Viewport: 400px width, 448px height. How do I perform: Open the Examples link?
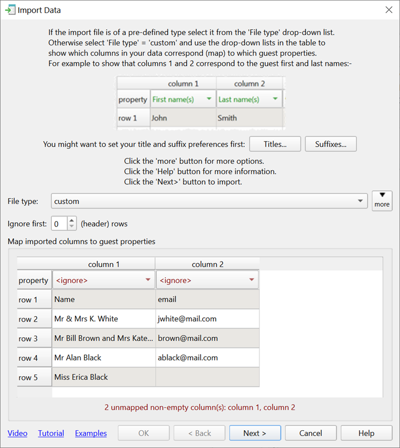coord(91,433)
